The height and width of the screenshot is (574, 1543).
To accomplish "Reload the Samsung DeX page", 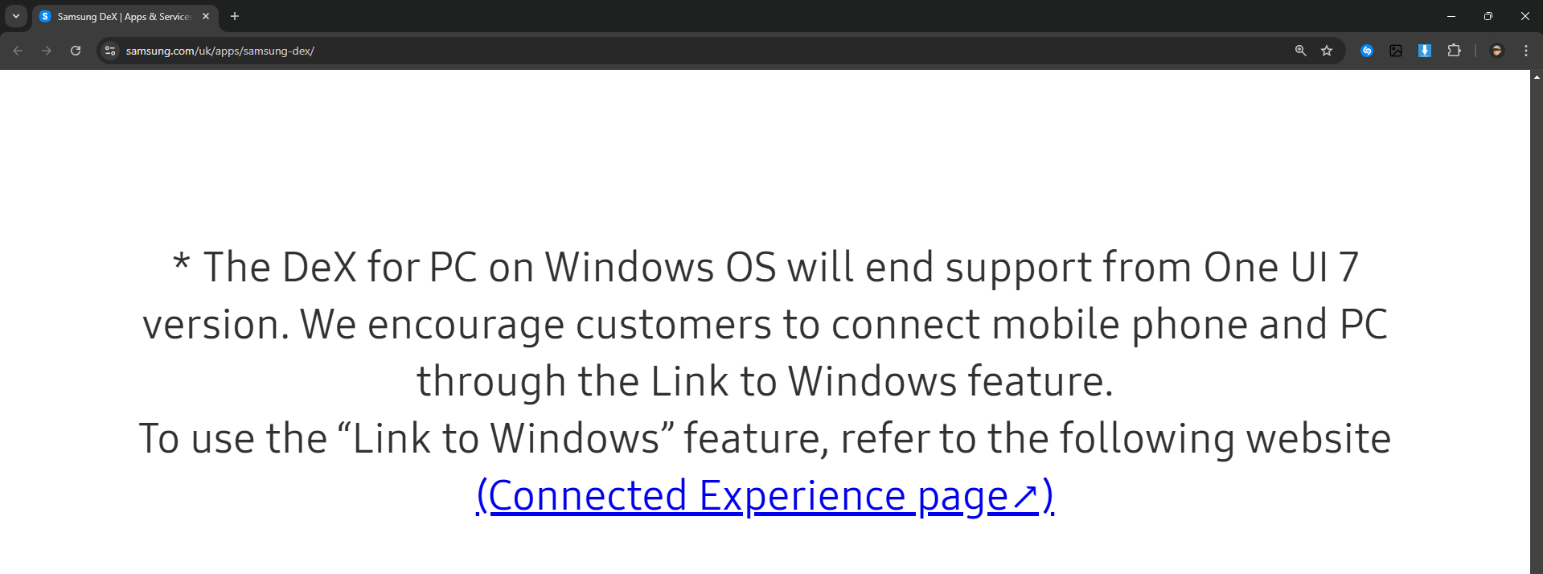I will coord(76,51).
